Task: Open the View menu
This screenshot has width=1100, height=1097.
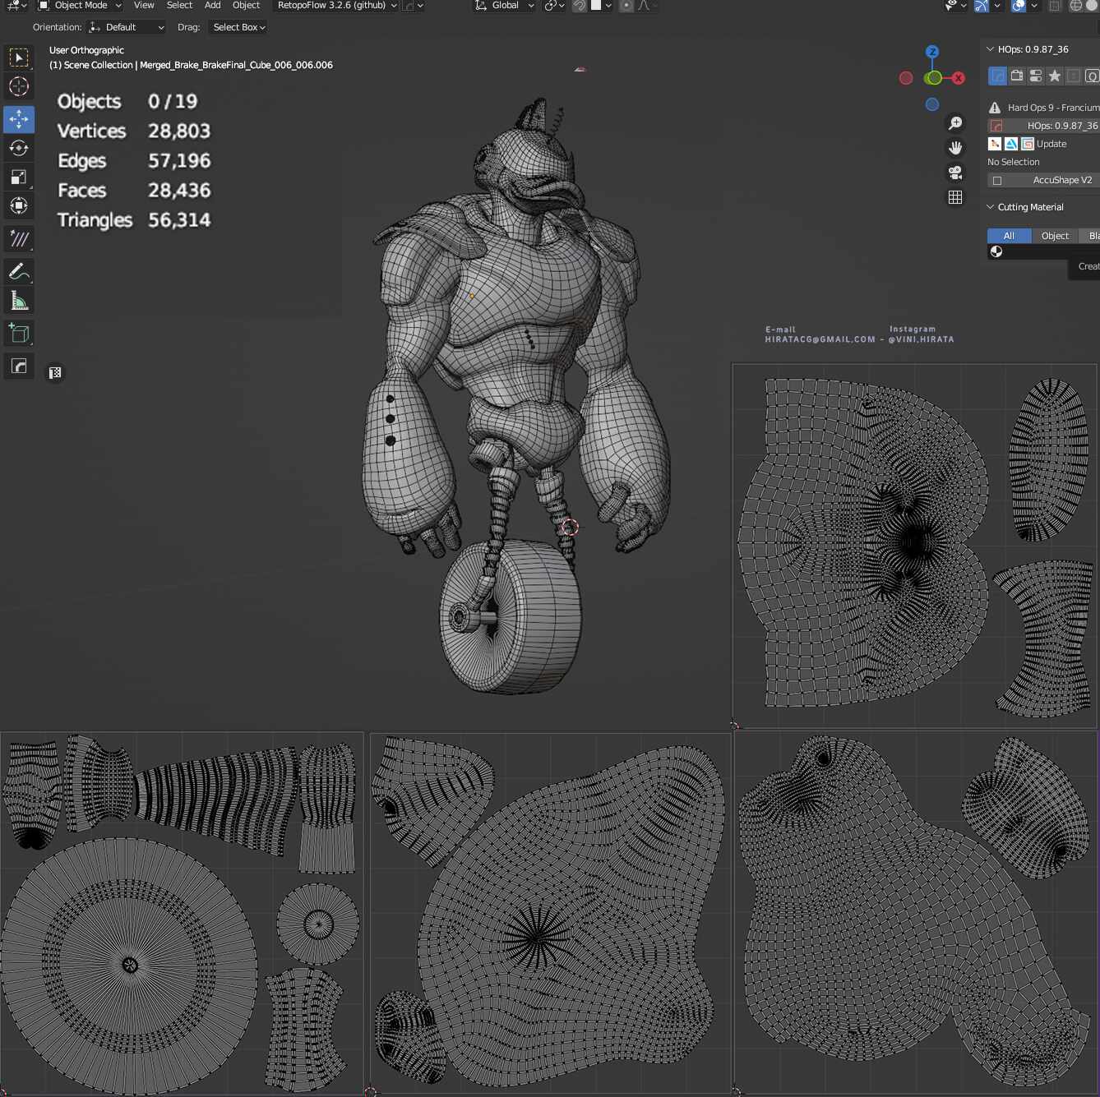Action: (144, 5)
